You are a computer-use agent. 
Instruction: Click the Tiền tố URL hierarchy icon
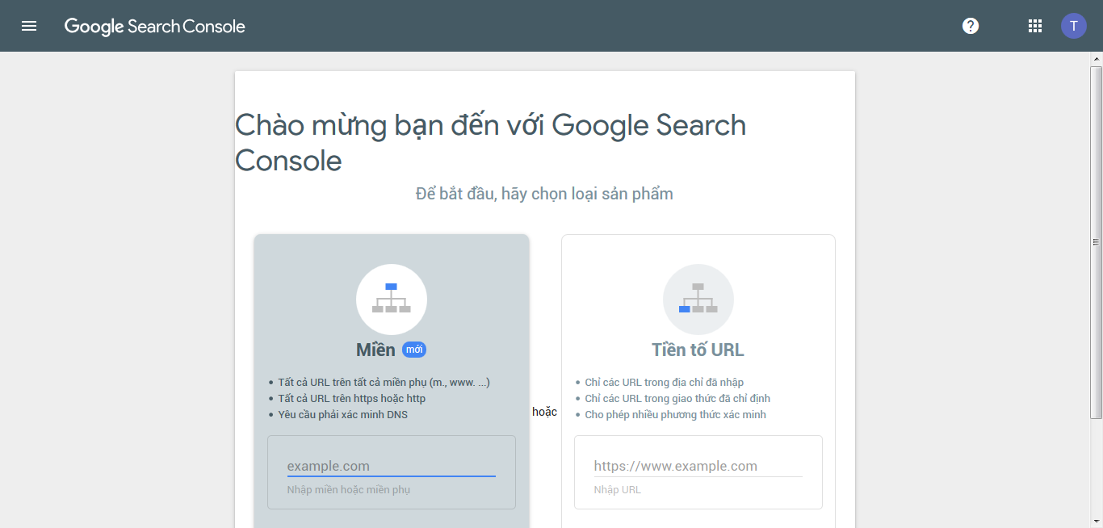(698, 299)
